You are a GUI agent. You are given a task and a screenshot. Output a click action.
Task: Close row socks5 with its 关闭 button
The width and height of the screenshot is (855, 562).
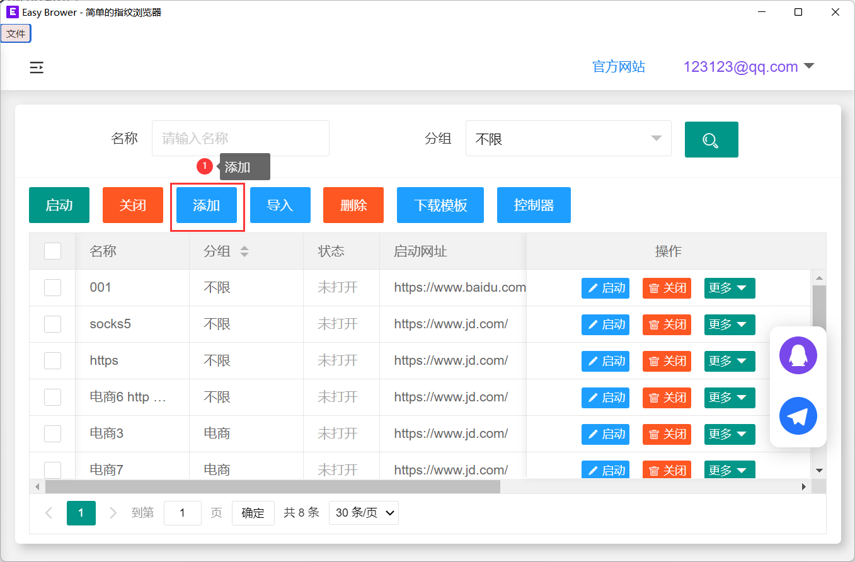(667, 324)
